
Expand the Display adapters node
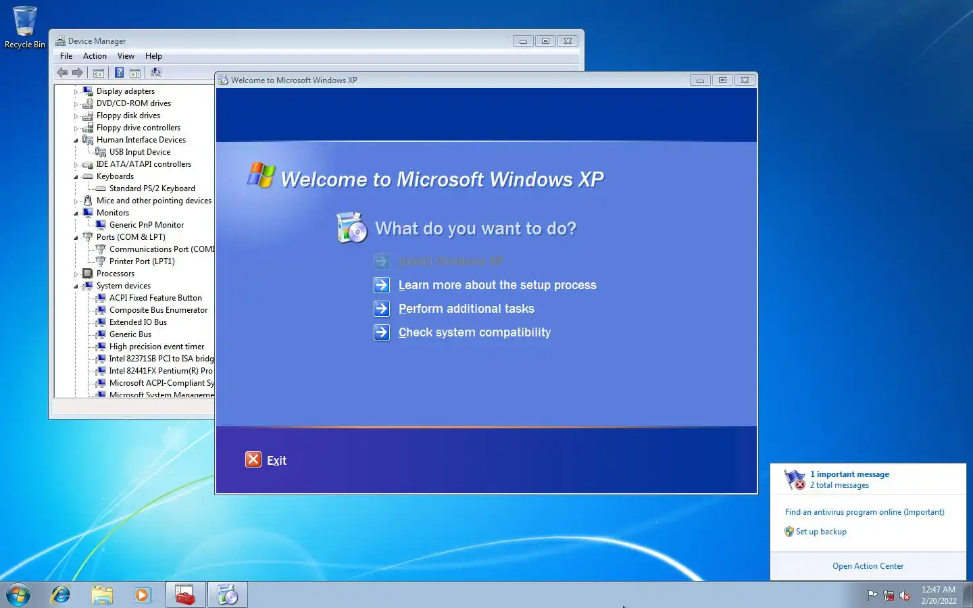[x=76, y=92]
